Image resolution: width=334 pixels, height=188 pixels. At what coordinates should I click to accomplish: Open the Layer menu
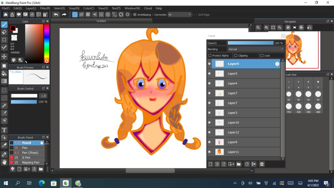coord(31,8)
